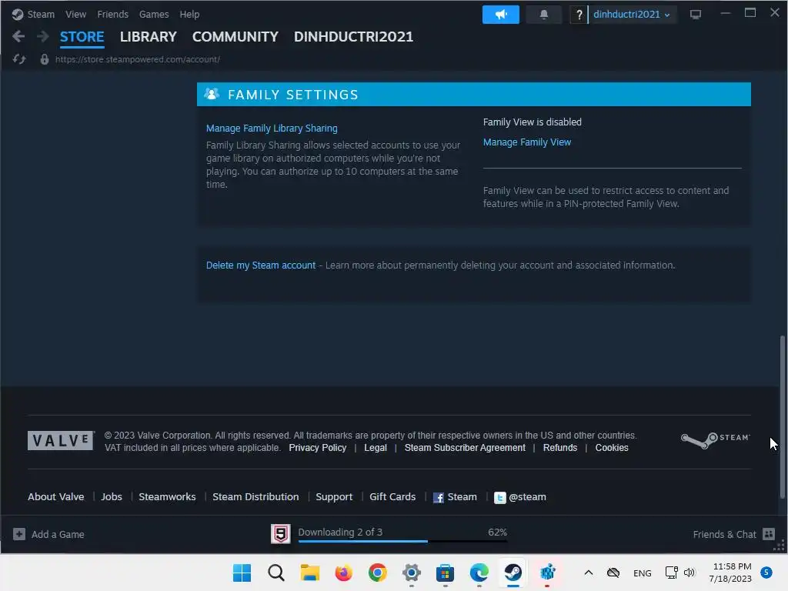Open the Games menu
This screenshot has height=591, width=788.
click(154, 14)
